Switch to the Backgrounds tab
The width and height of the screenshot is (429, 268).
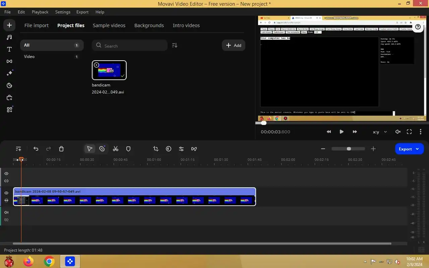coord(149,25)
